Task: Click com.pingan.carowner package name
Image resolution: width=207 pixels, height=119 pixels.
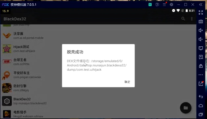Action: click(x=27, y=77)
